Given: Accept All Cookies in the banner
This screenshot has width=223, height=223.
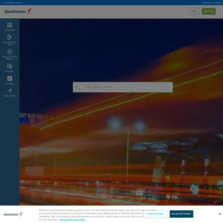Looking at the screenshot, I should point(181,214).
